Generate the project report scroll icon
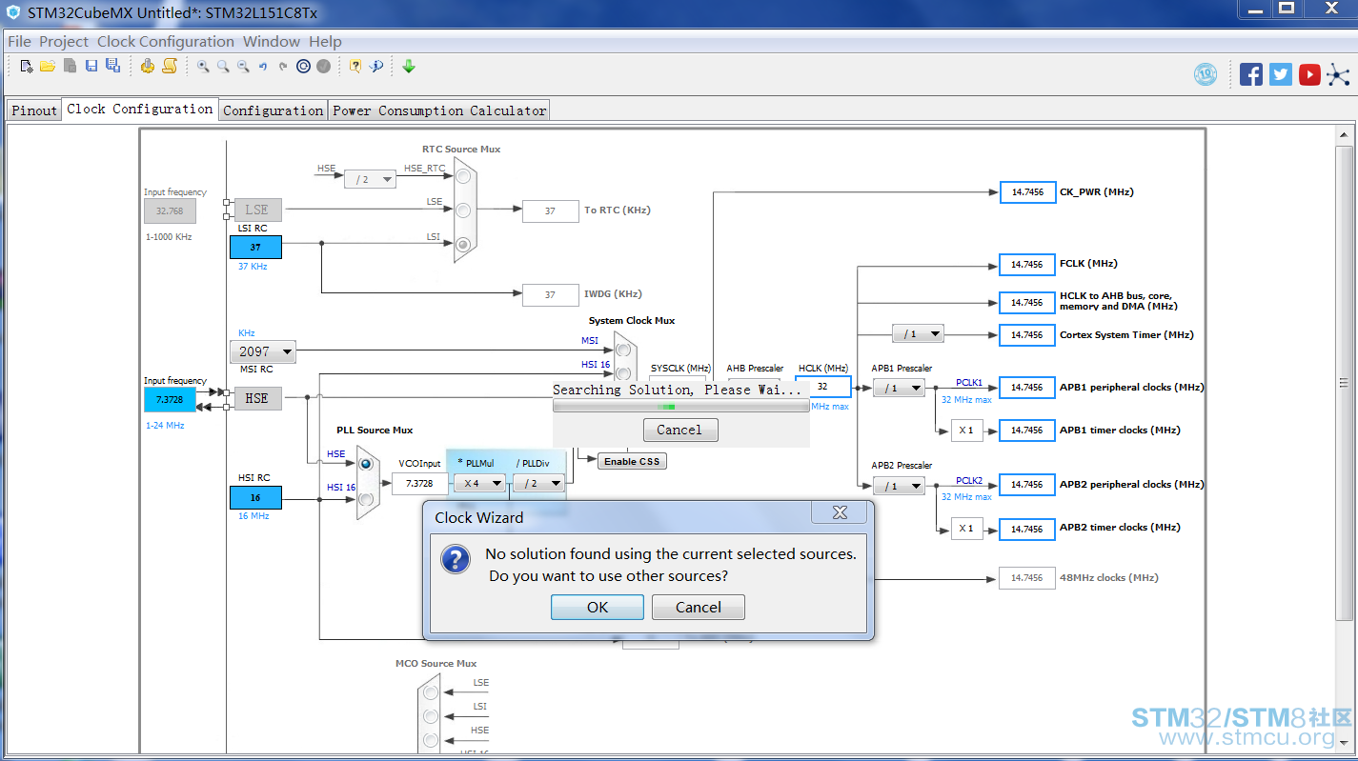 [x=169, y=66]
